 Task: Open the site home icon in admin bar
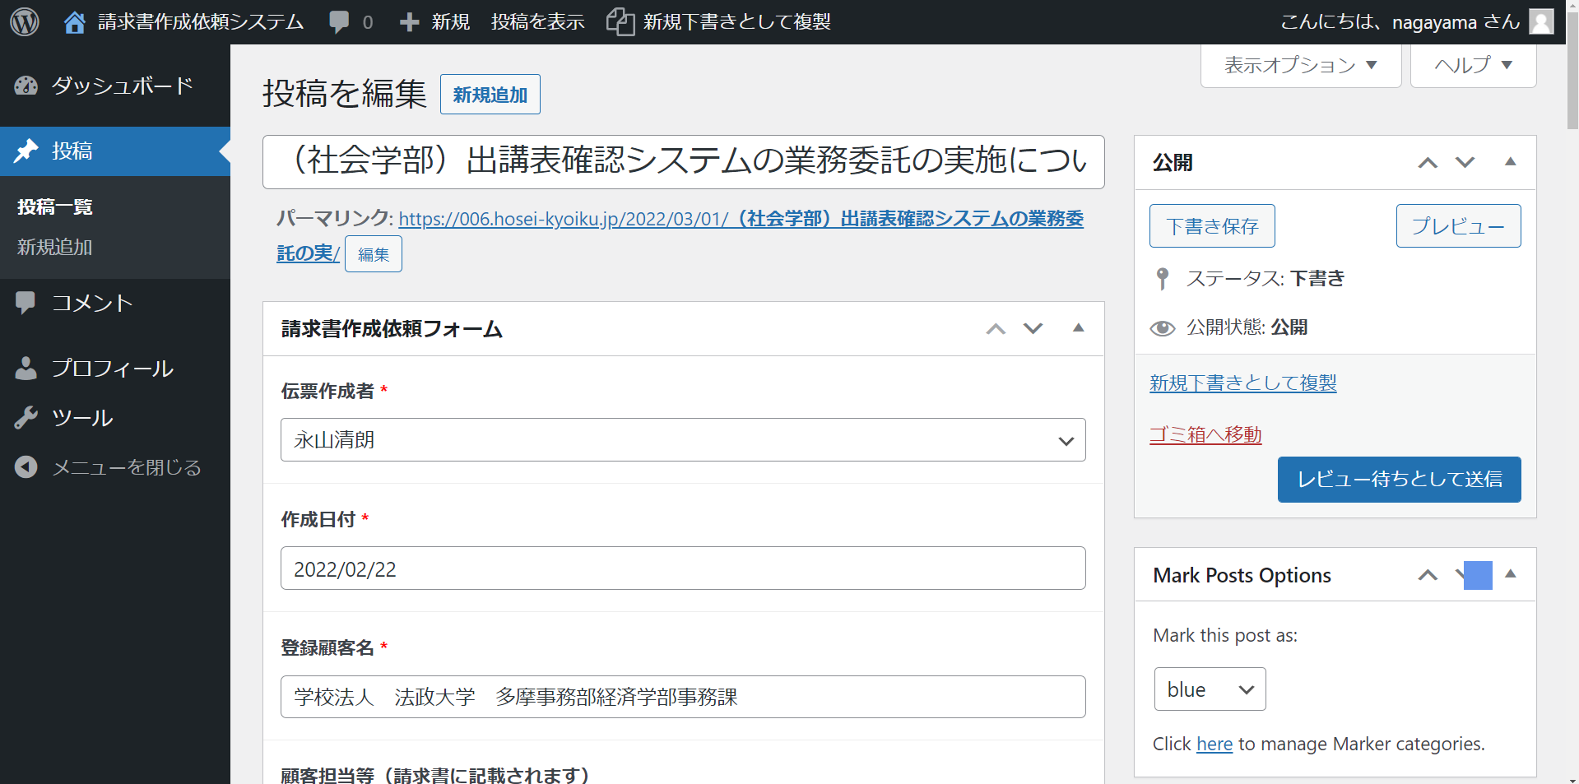coord(75,22)
